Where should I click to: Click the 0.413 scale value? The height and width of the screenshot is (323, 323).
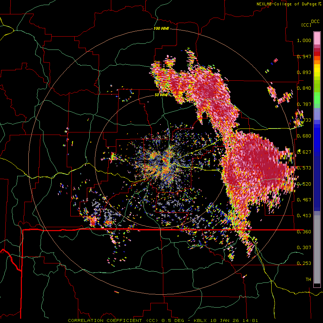(304, 216)
